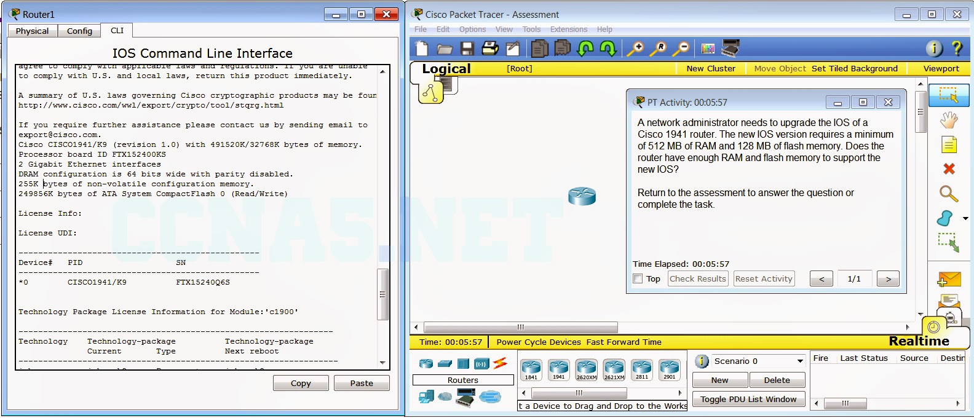Choose the Switches device category icon

[445, 363]
